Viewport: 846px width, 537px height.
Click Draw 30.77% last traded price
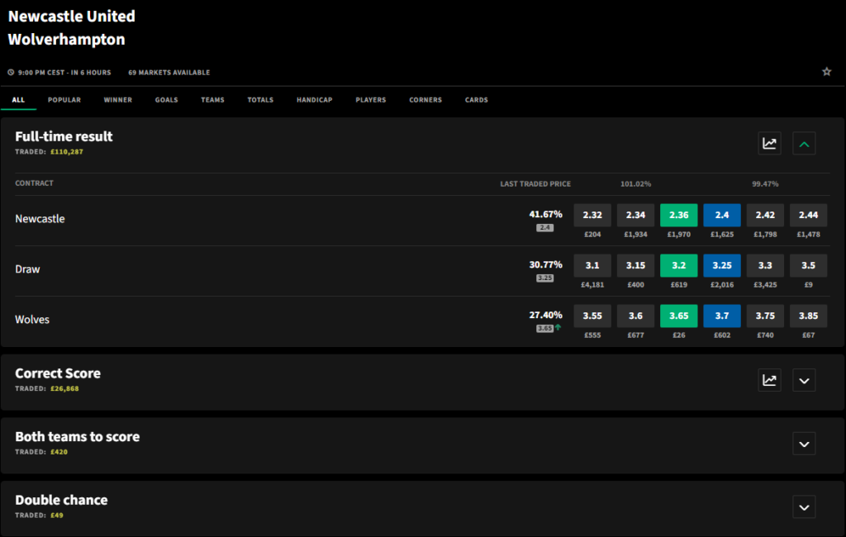pos(545,264)
